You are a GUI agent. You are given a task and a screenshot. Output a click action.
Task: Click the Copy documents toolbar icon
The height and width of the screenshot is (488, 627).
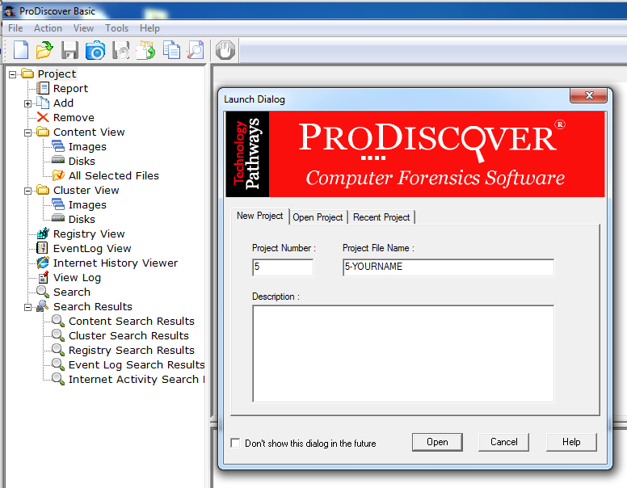pyautogui.click(x=171, y=50)
